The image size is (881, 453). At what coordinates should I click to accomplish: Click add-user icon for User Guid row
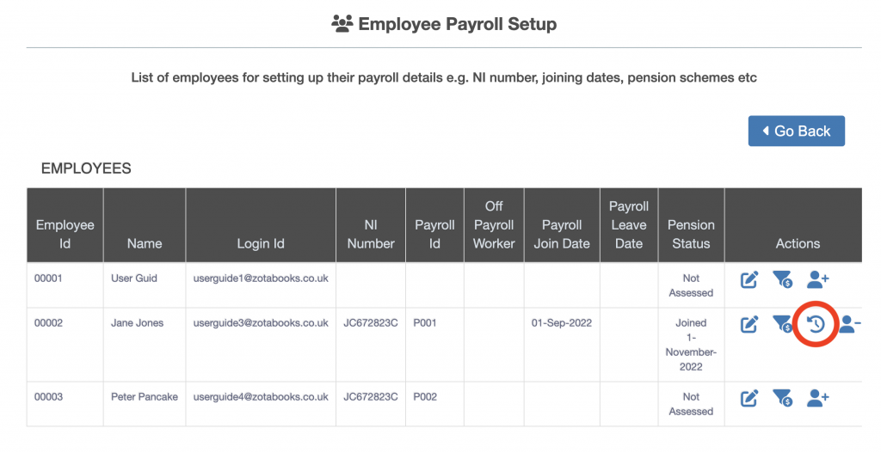tap(817, 279)
